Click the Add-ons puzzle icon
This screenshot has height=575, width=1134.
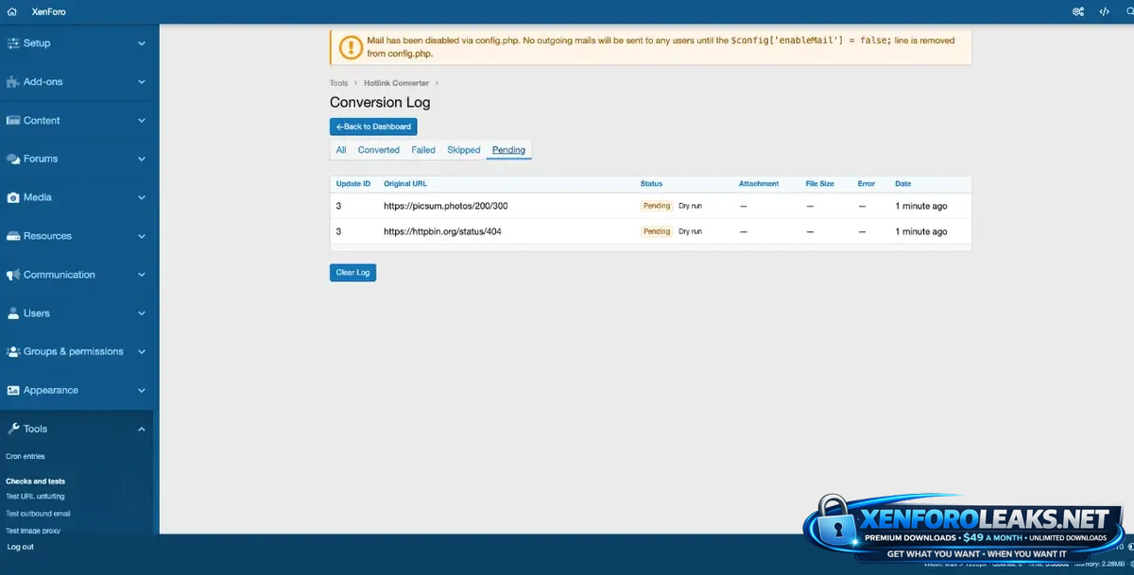click(13, 82)
